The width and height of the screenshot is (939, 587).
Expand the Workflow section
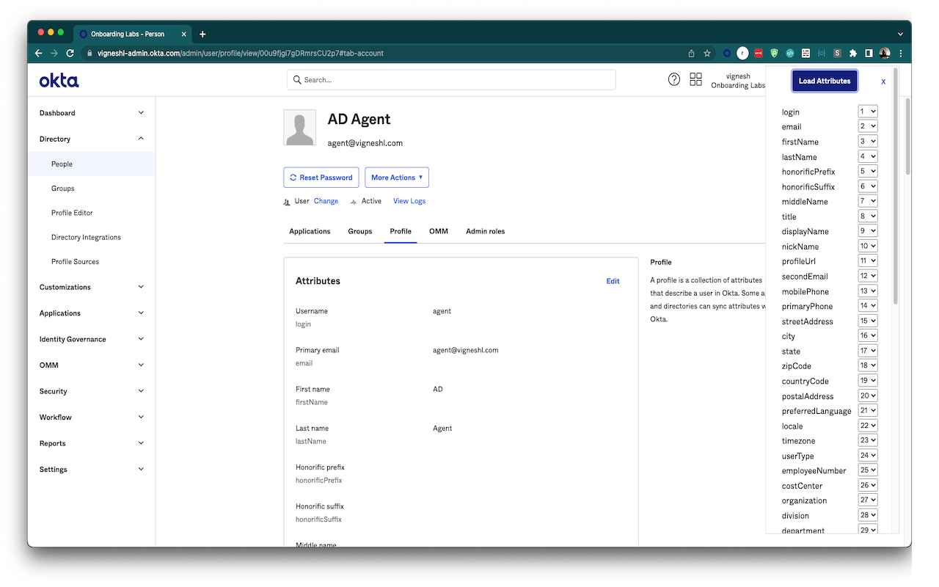tap(92, 418)
